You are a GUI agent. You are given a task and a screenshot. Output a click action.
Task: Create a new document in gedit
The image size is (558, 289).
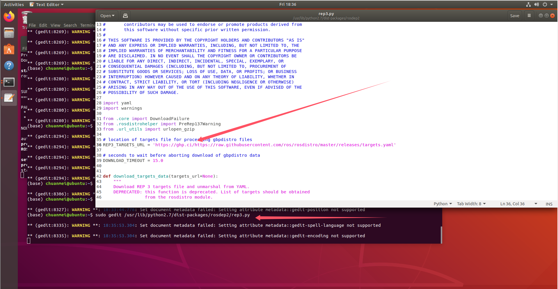pyautogui.click(x=125, y=15)
